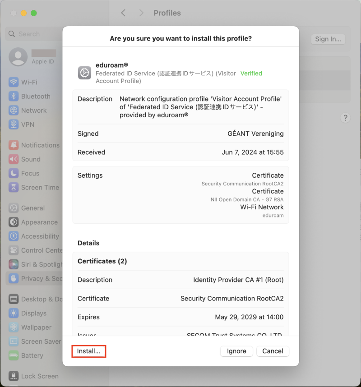Click the General gear icon in sidebar
This screenshot has height=387, width=361.
pyautogui.click(x=14, y=208)
